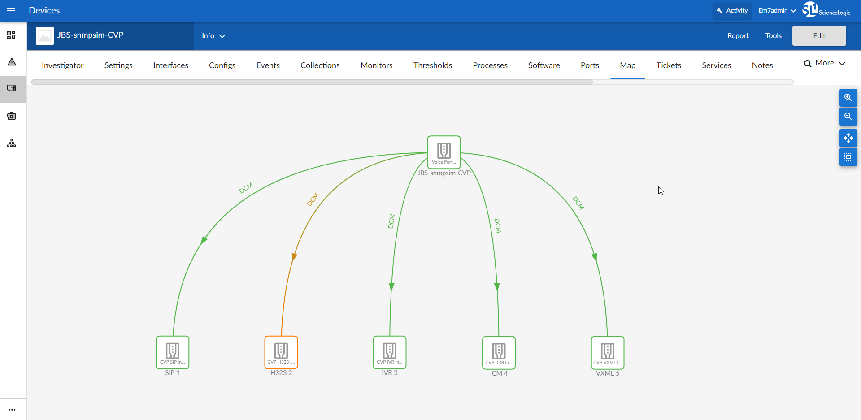Switch to the Monitors tab

[x=377, y=65]
